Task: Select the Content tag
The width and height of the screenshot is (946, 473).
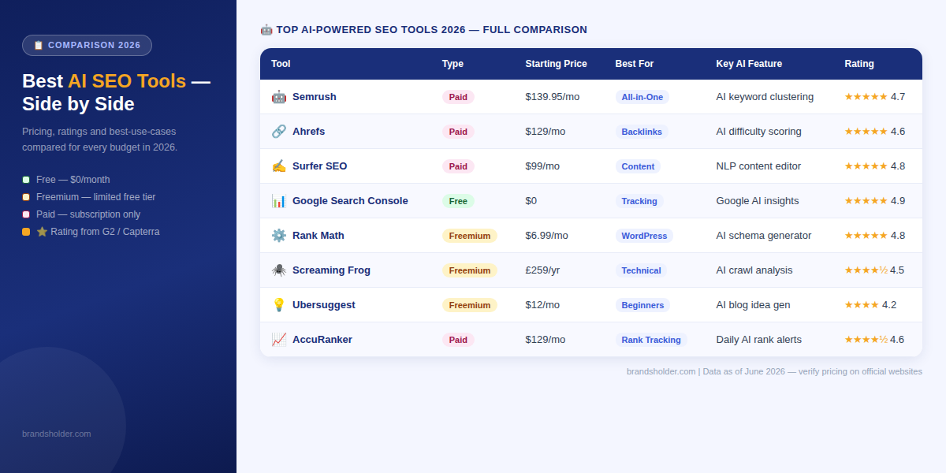Action: tap(638, 166)
